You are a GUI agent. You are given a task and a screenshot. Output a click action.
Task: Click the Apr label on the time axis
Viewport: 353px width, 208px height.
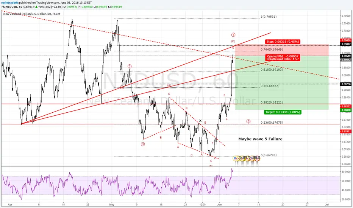(x=10, y=205)
